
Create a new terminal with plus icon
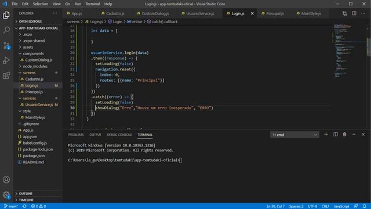tap(326, 134)
